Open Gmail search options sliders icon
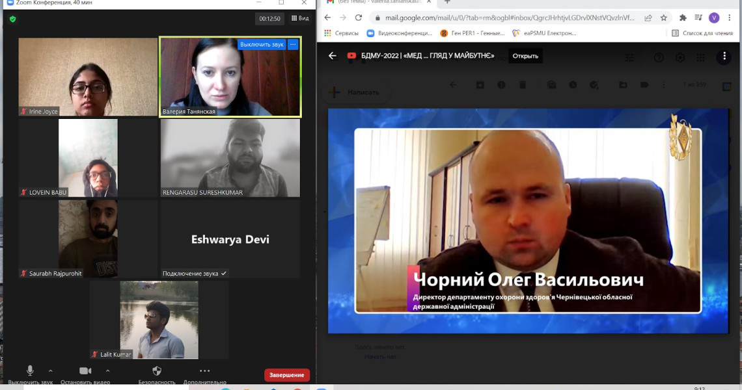 (x=630, y=58)
